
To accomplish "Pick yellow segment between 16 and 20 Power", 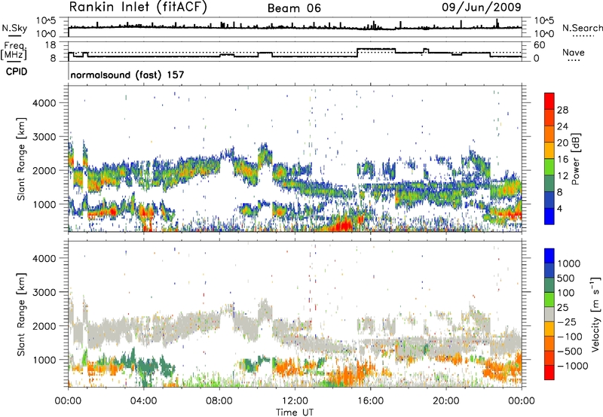I will pos(549,151).
